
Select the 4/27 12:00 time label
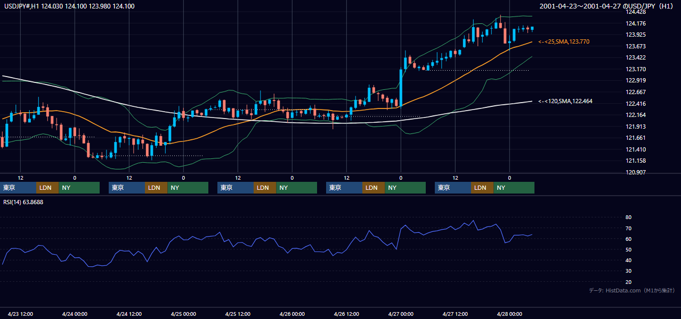click(x=455, y=314)
